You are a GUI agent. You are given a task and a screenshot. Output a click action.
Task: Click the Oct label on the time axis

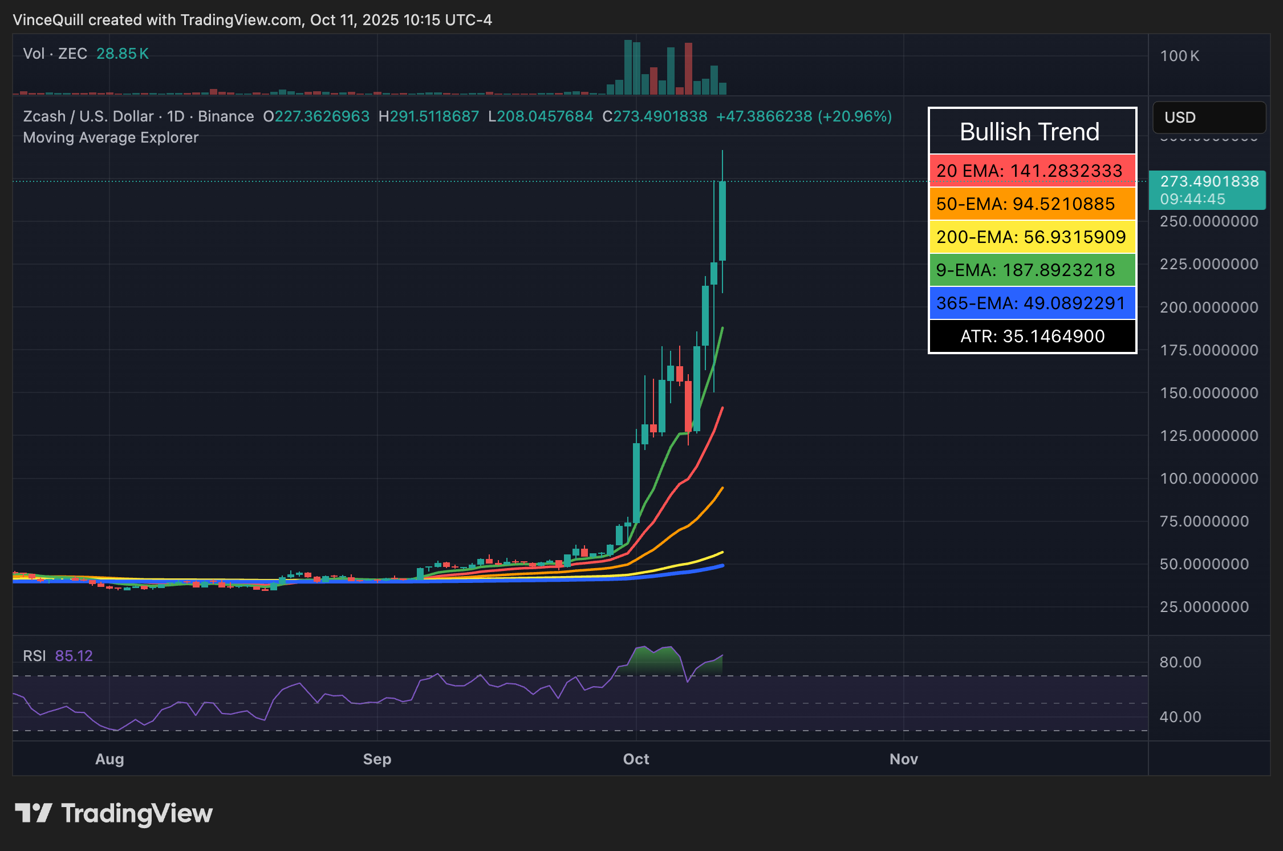pyautogui.click(x=635, y=759)
